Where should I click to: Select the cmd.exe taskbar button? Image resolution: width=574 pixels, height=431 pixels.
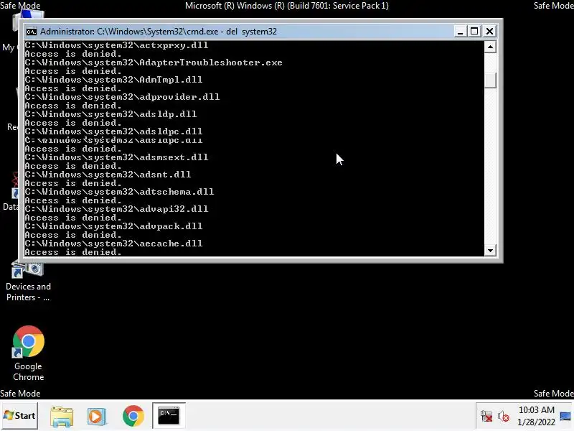tap(169, 416)
